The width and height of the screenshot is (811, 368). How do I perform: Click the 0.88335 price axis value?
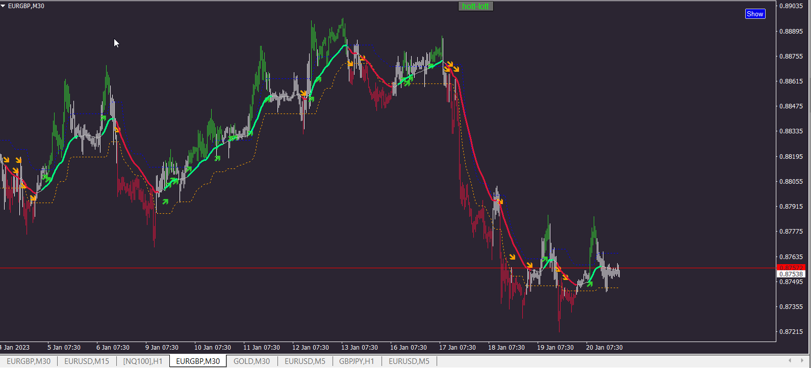[791, 131]
